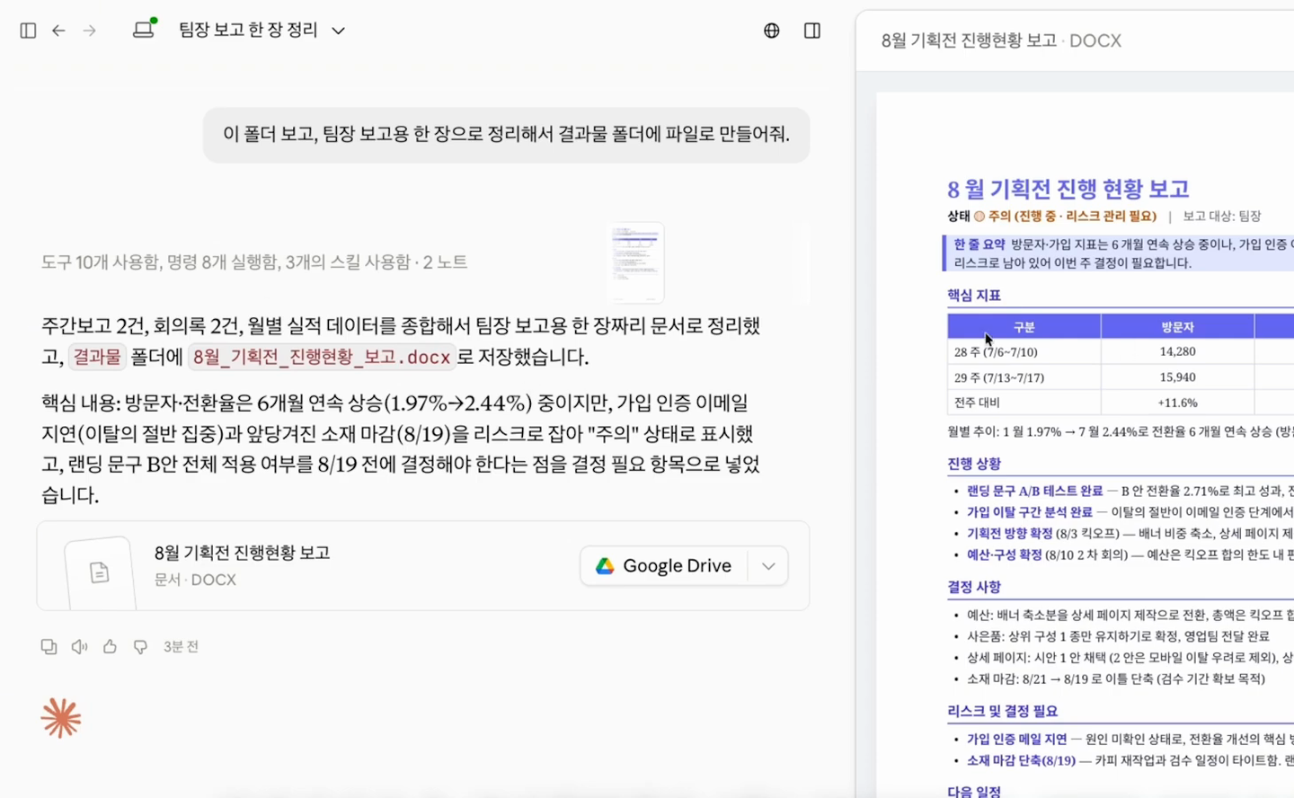Click the 결정 사항 section heading
Viewport: 1294px width, 798px height.
pos(974,587)
